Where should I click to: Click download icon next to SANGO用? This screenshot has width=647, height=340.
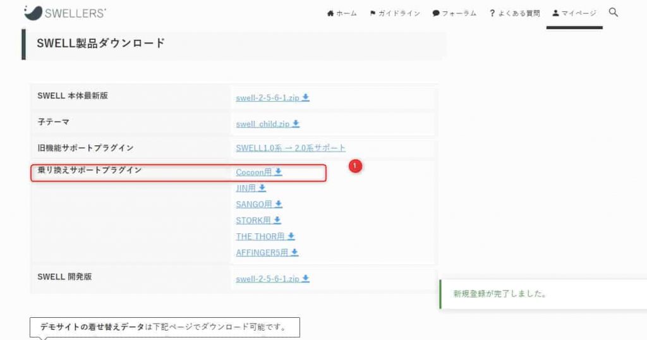coord(279,204)
